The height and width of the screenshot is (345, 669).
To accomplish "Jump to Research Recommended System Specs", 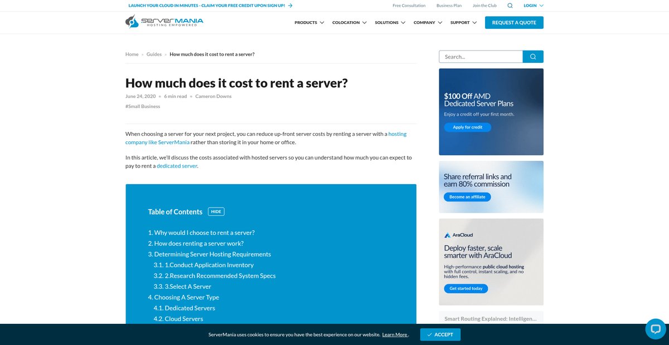I will coord(215,276).
